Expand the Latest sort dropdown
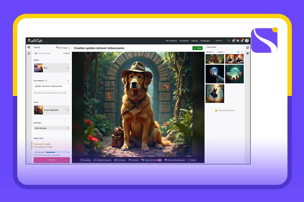The width and height of the screenshot is (304, 202). (x=221, y=52)
